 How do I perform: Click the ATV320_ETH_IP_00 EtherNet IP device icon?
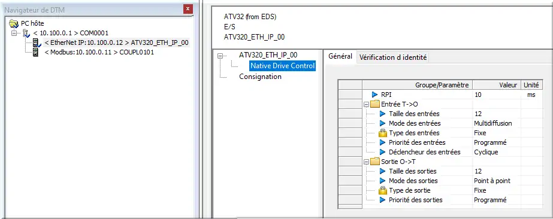pos(37,43)
